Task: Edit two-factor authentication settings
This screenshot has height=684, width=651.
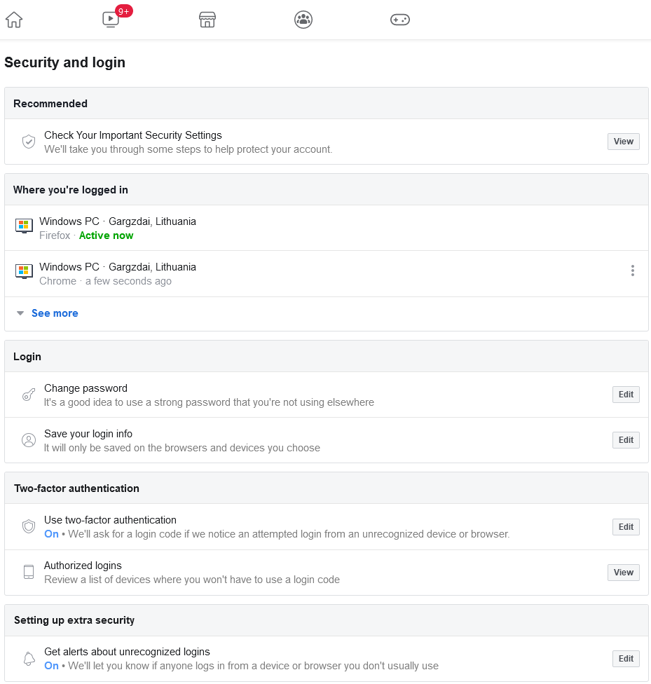Action: (x=626, y=527)
